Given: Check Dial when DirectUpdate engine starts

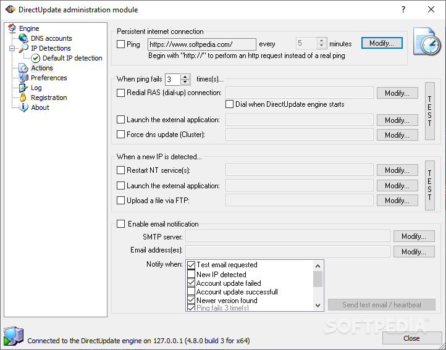Looking at the screenshot, I should 229,104.
